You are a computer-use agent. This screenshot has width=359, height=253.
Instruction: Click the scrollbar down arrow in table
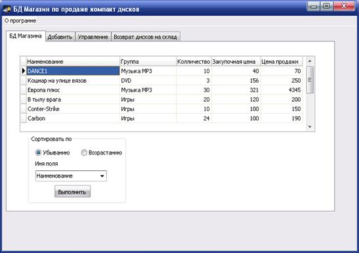[310, 127]
